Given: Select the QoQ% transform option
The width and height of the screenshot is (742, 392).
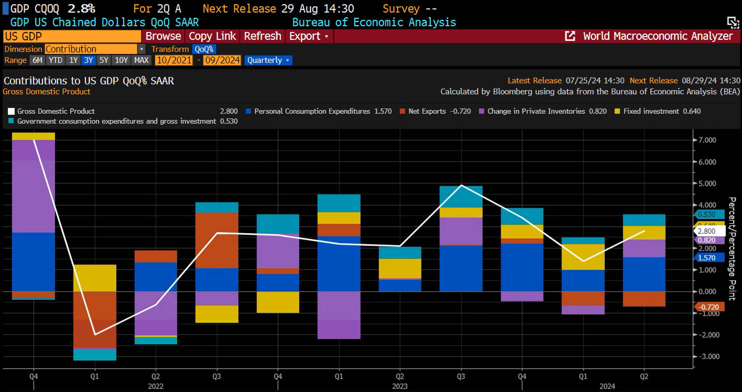Looking at the screenshot, I should pyautogui.click(x=204, y=49).
